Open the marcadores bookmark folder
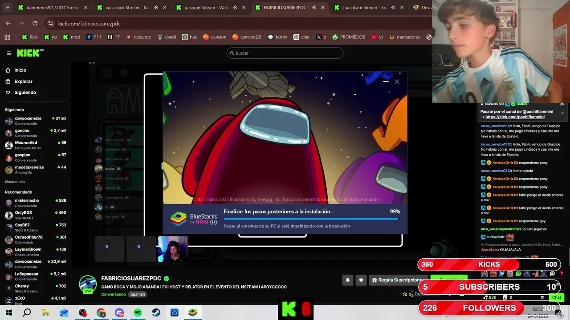The width and height of the screenshot is (570, 320). tap(404, 37)
